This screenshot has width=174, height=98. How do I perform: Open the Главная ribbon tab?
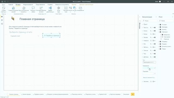pos(11,5)
